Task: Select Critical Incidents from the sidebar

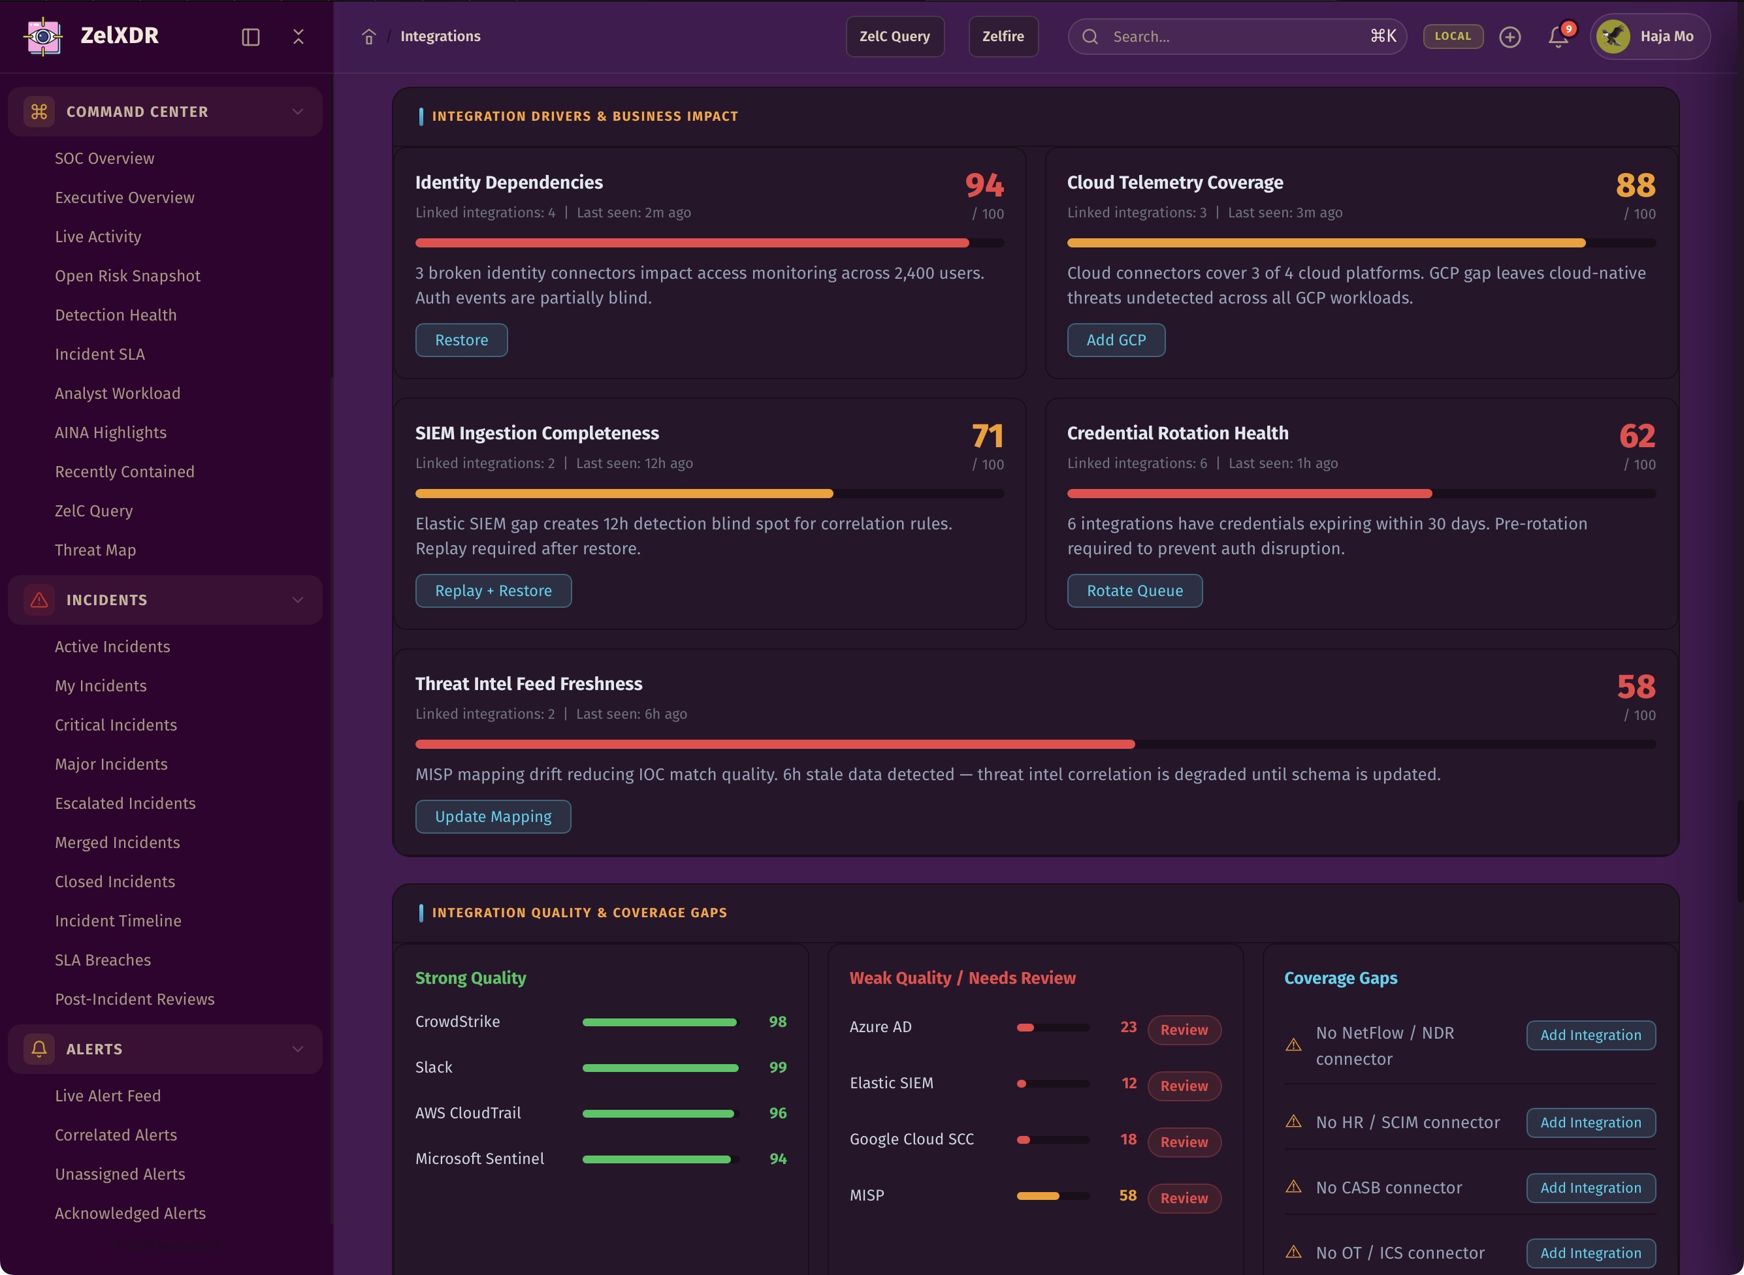Action: click(x=116, y=725)
